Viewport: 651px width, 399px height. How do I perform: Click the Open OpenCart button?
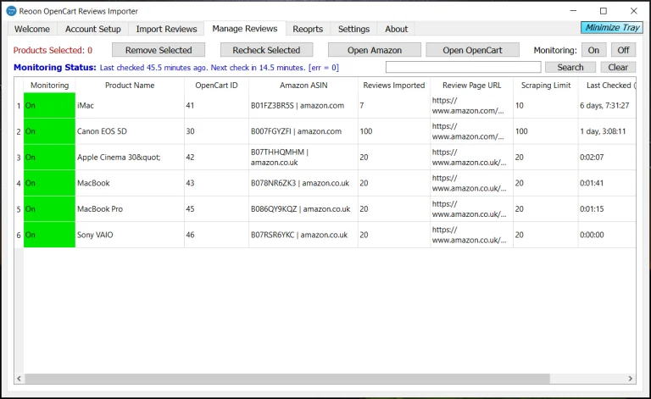tap(472, 50)
